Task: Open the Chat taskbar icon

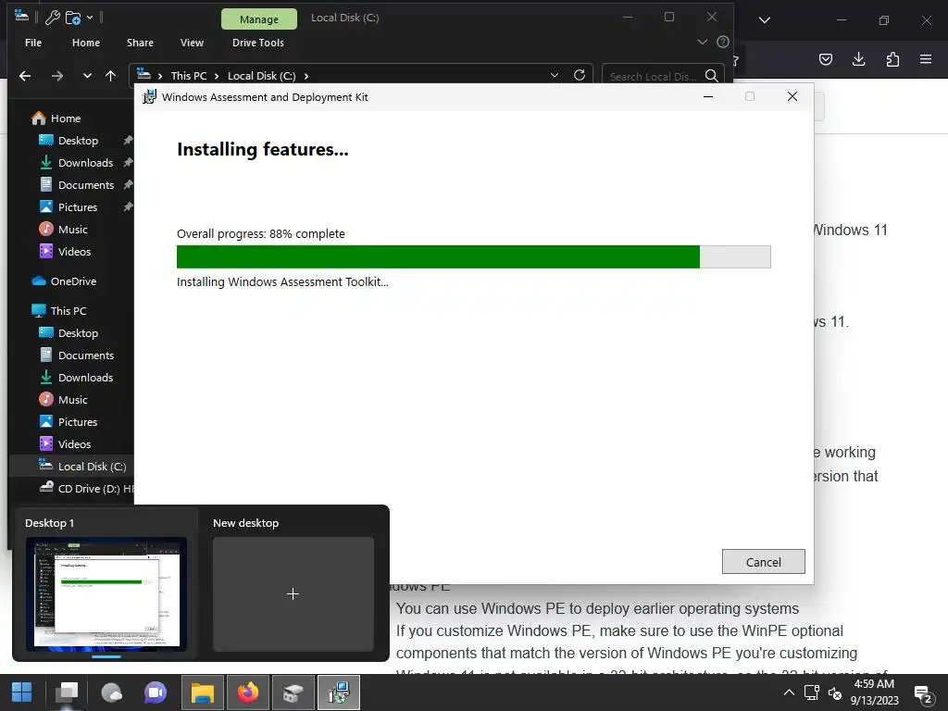Action: click(156, 692)
